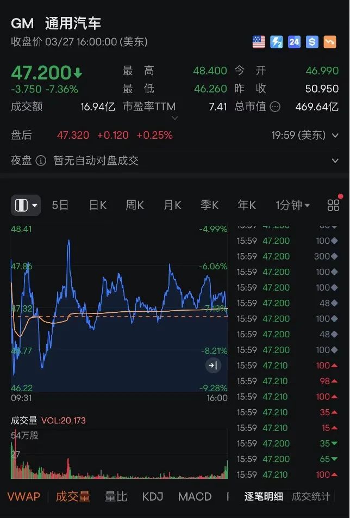Tap the jump-to-latest arrow on chart
This screenshot has height=518, width=350.
(x=213, y=366)
